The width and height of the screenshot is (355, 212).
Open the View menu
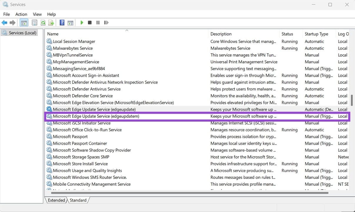coord(37,14)
